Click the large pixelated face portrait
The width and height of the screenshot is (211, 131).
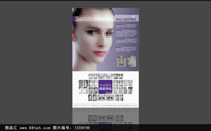(93, 39)
